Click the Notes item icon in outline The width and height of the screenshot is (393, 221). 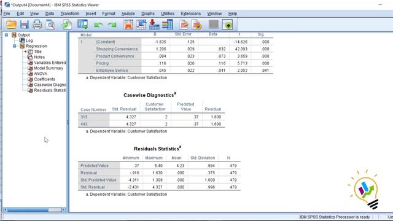tap(30, 57)
